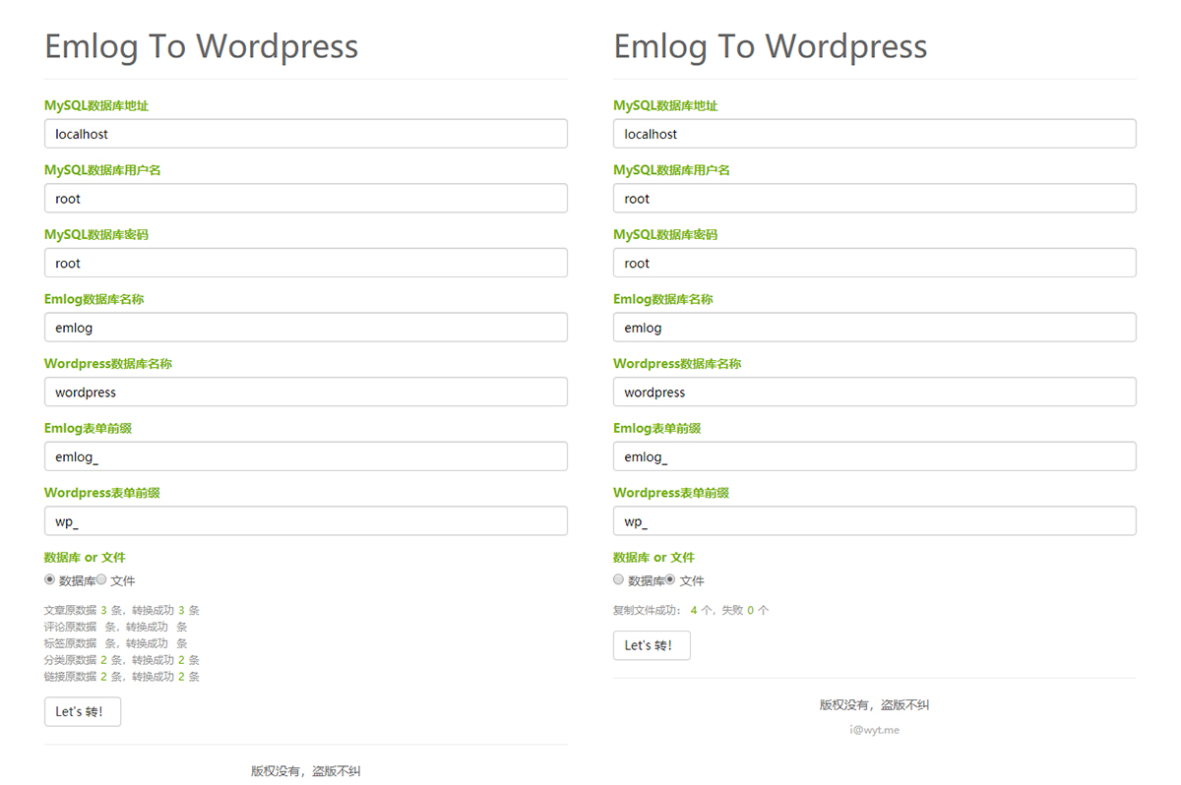
Task: Click the Emlog表单前缀 label in the right form
Action: (x=657, y=428)
